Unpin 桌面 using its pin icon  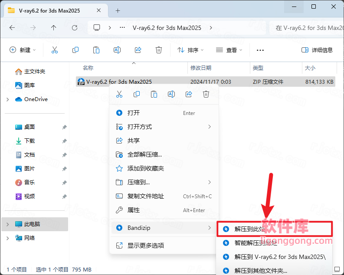[64, 127]
